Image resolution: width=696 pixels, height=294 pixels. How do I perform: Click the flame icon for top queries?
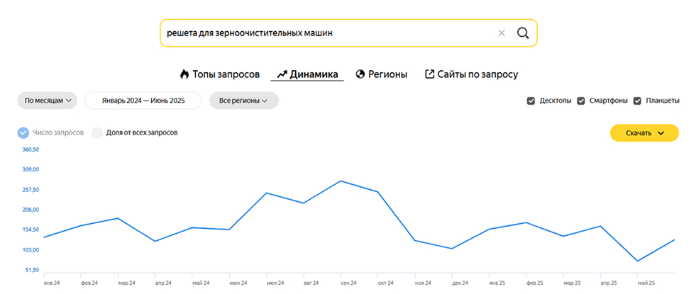pyautogui.click(x=184, y=74)
